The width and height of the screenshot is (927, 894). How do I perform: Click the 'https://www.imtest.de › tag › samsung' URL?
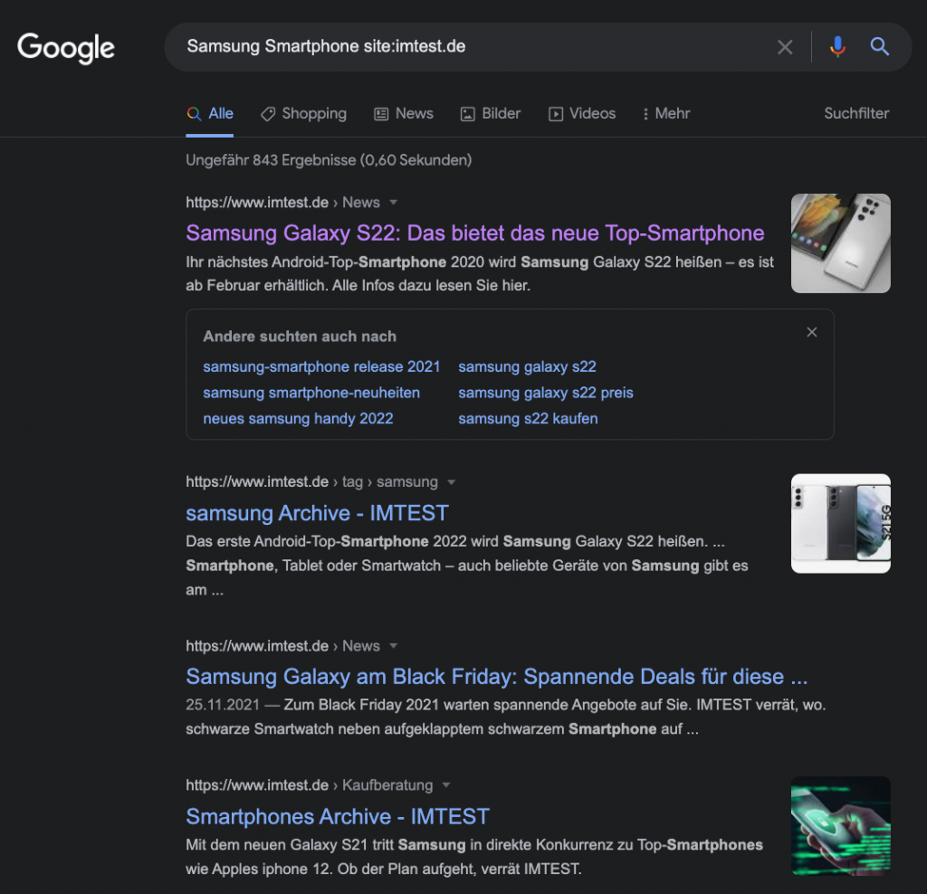pyautogui.click(x=311, y=482)
